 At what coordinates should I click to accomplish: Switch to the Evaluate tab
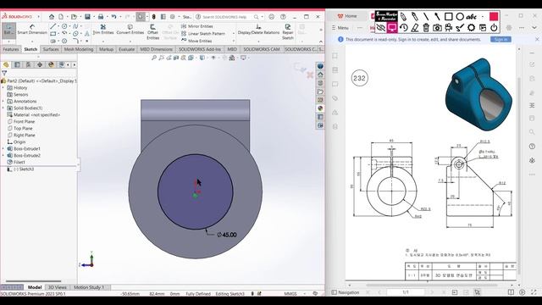pyautogui.click(x=126, y=49)
